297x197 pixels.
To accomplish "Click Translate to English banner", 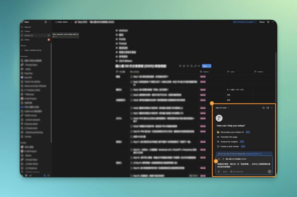I will (x=243, y=22).
